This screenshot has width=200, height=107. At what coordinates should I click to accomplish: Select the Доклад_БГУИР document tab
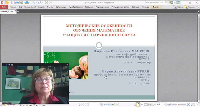[7, 11]
